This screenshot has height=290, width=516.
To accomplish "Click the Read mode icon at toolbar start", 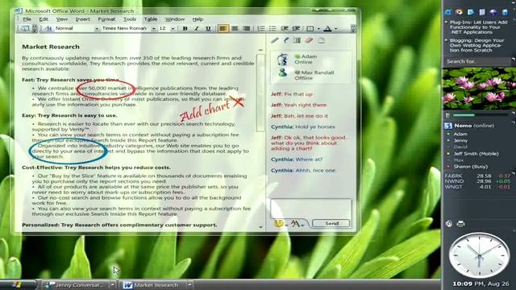I will tap(25, 29).
